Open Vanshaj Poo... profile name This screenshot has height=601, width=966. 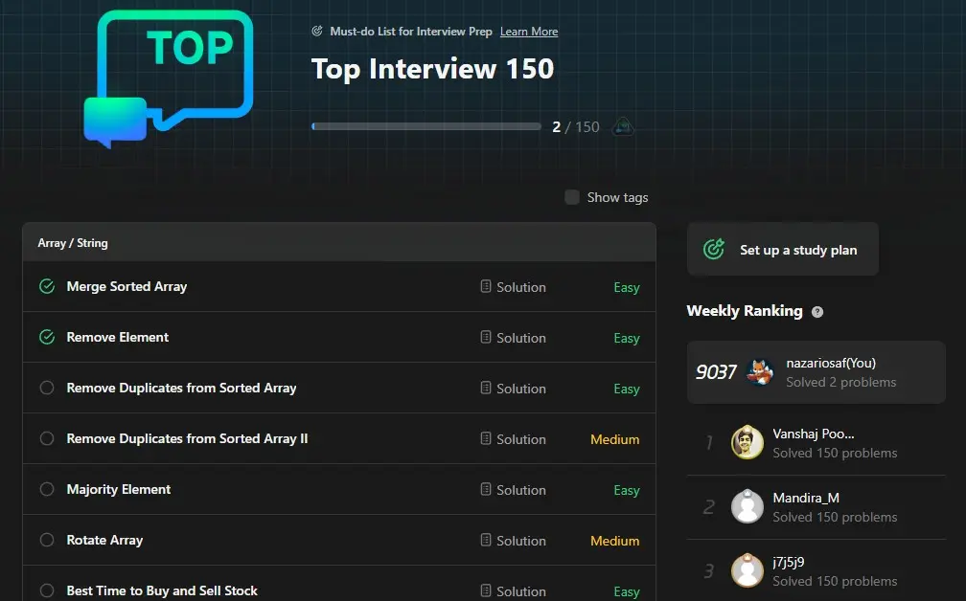(x=814, y=434)
